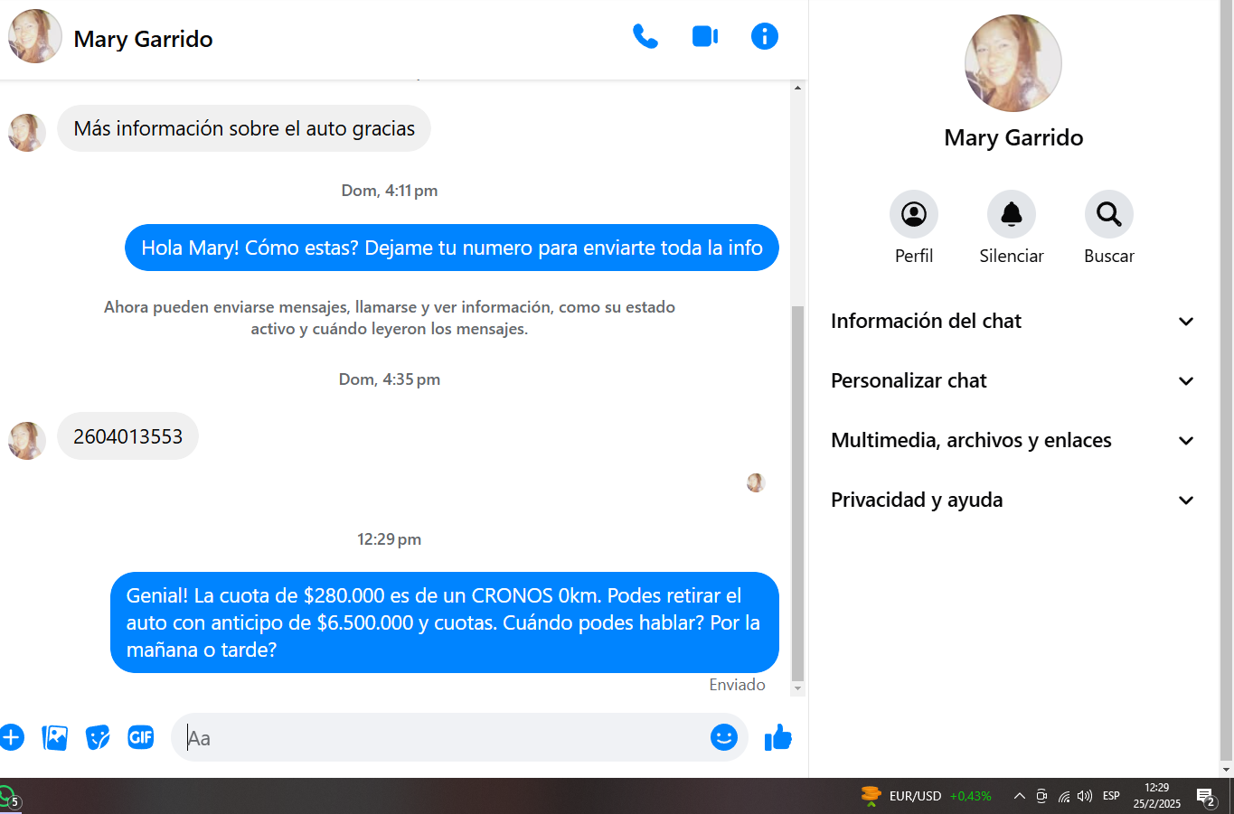Show hidden system tray icons

point(1020,796)
